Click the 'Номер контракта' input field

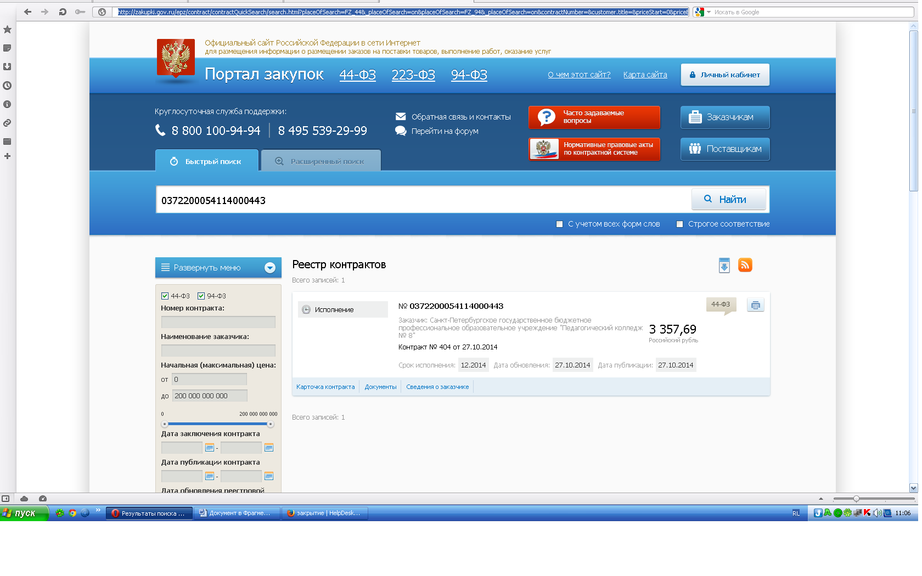pos(218,322)
